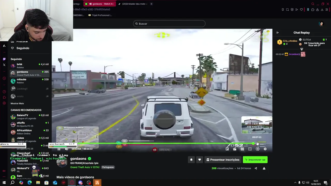
Task: Open Grand Theft Auto V (GTA) category link
Action: coord(85,167)
